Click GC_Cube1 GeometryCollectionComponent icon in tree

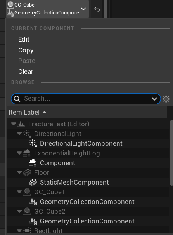tap(33, 202)
